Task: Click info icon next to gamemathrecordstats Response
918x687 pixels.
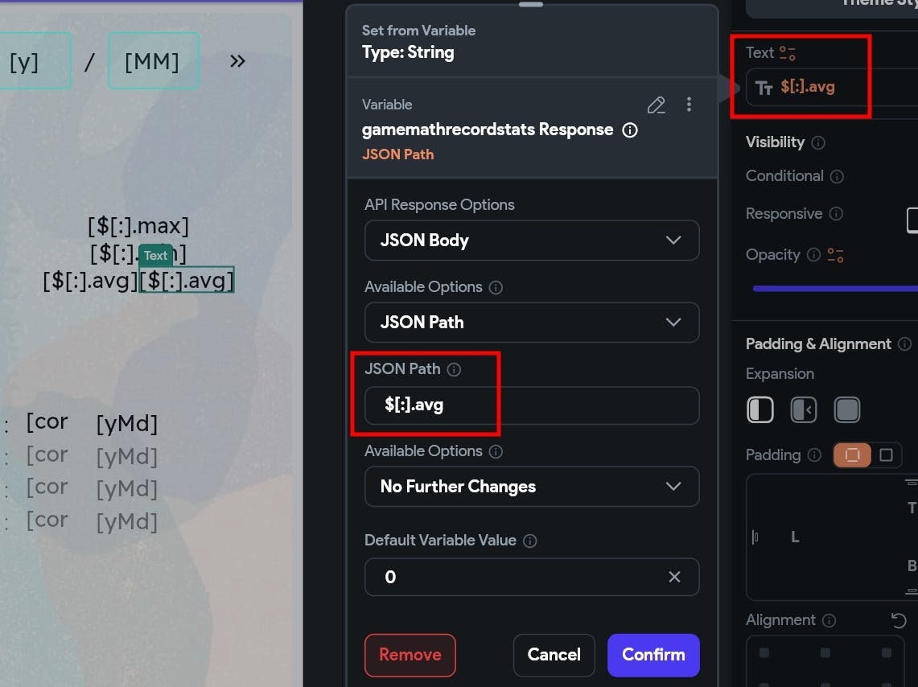Action: pos(631,130)
